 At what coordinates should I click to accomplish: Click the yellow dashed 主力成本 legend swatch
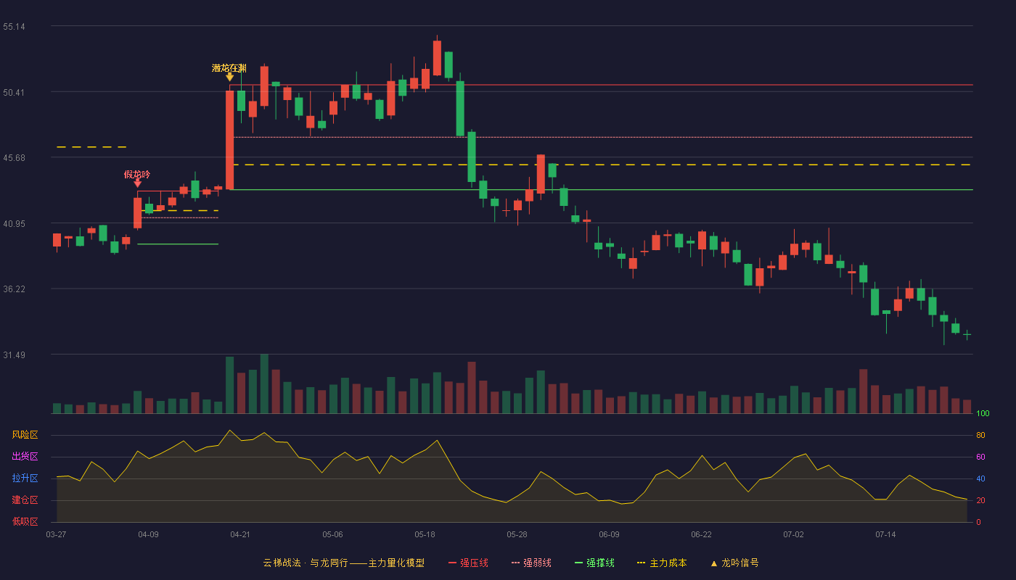coord(641,563)
